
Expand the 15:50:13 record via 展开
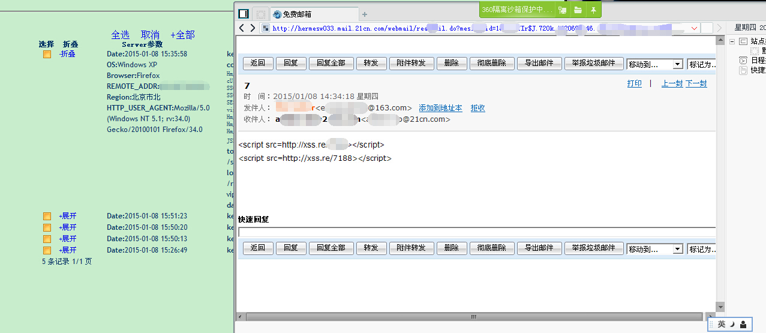(68, 239)
